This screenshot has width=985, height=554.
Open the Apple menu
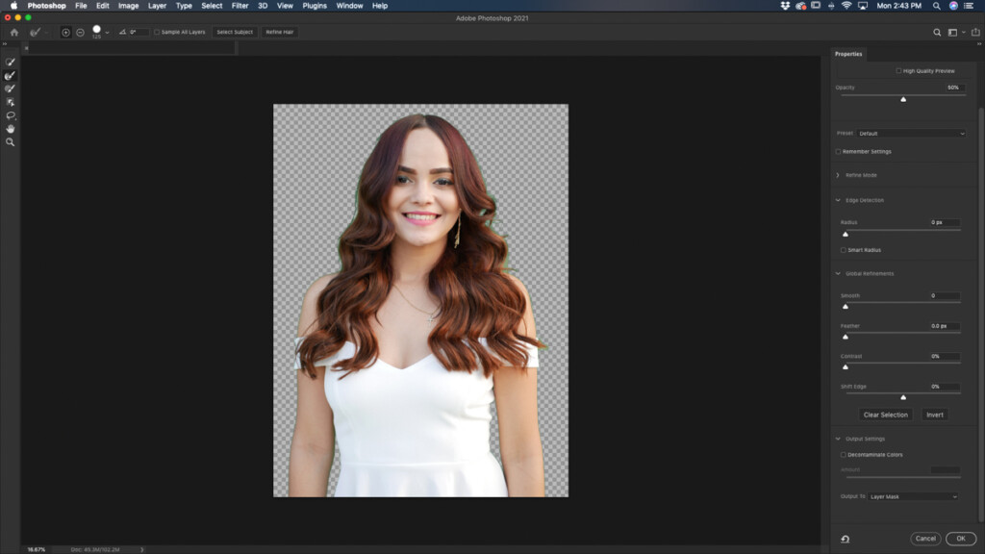coord(13,6)
